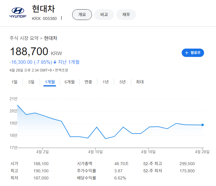This screenshot has width=216, height=186.
Task: Click the 시가 value 188,100
Action: 41,164
